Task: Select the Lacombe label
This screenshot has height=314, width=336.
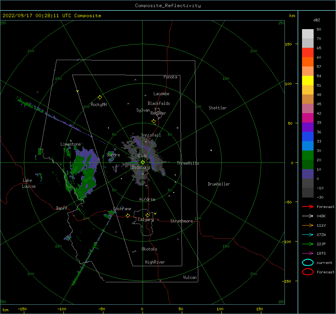Action: (x=161, y=94)
